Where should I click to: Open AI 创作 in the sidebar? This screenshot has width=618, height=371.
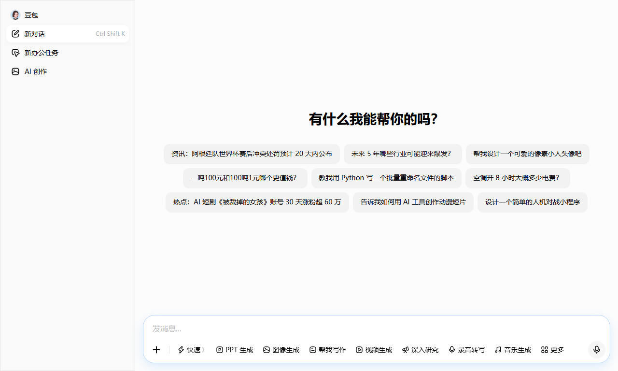(68, 71)
